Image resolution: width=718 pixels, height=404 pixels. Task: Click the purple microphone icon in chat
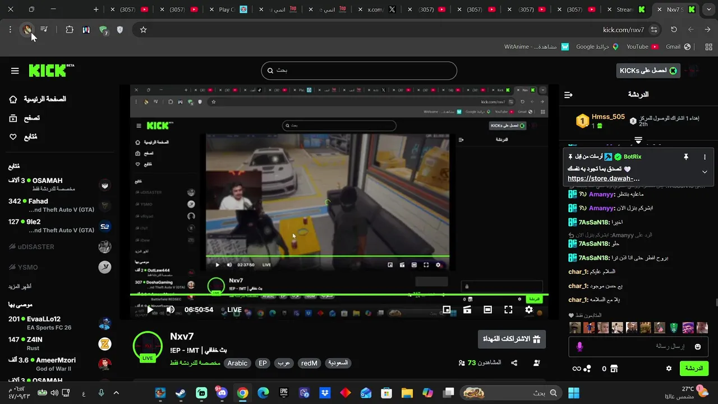[x=579, y=347]
